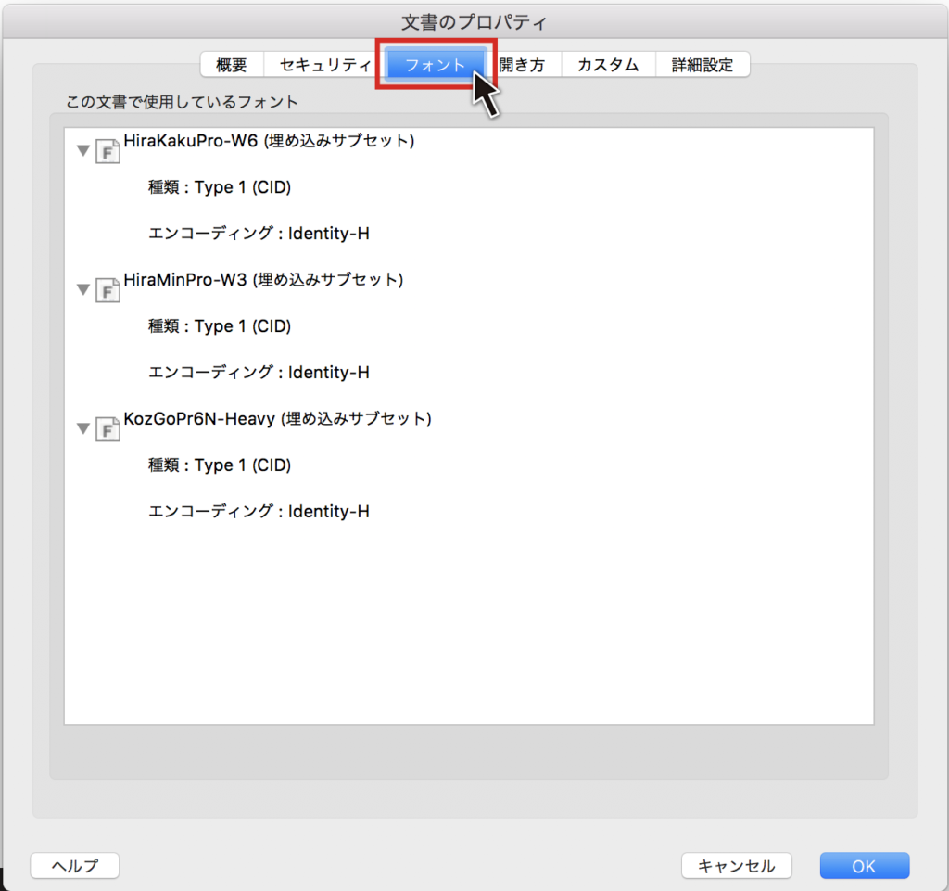Select the フォント tab
This screenshot has width=949, height=891.
coord(436,65)
